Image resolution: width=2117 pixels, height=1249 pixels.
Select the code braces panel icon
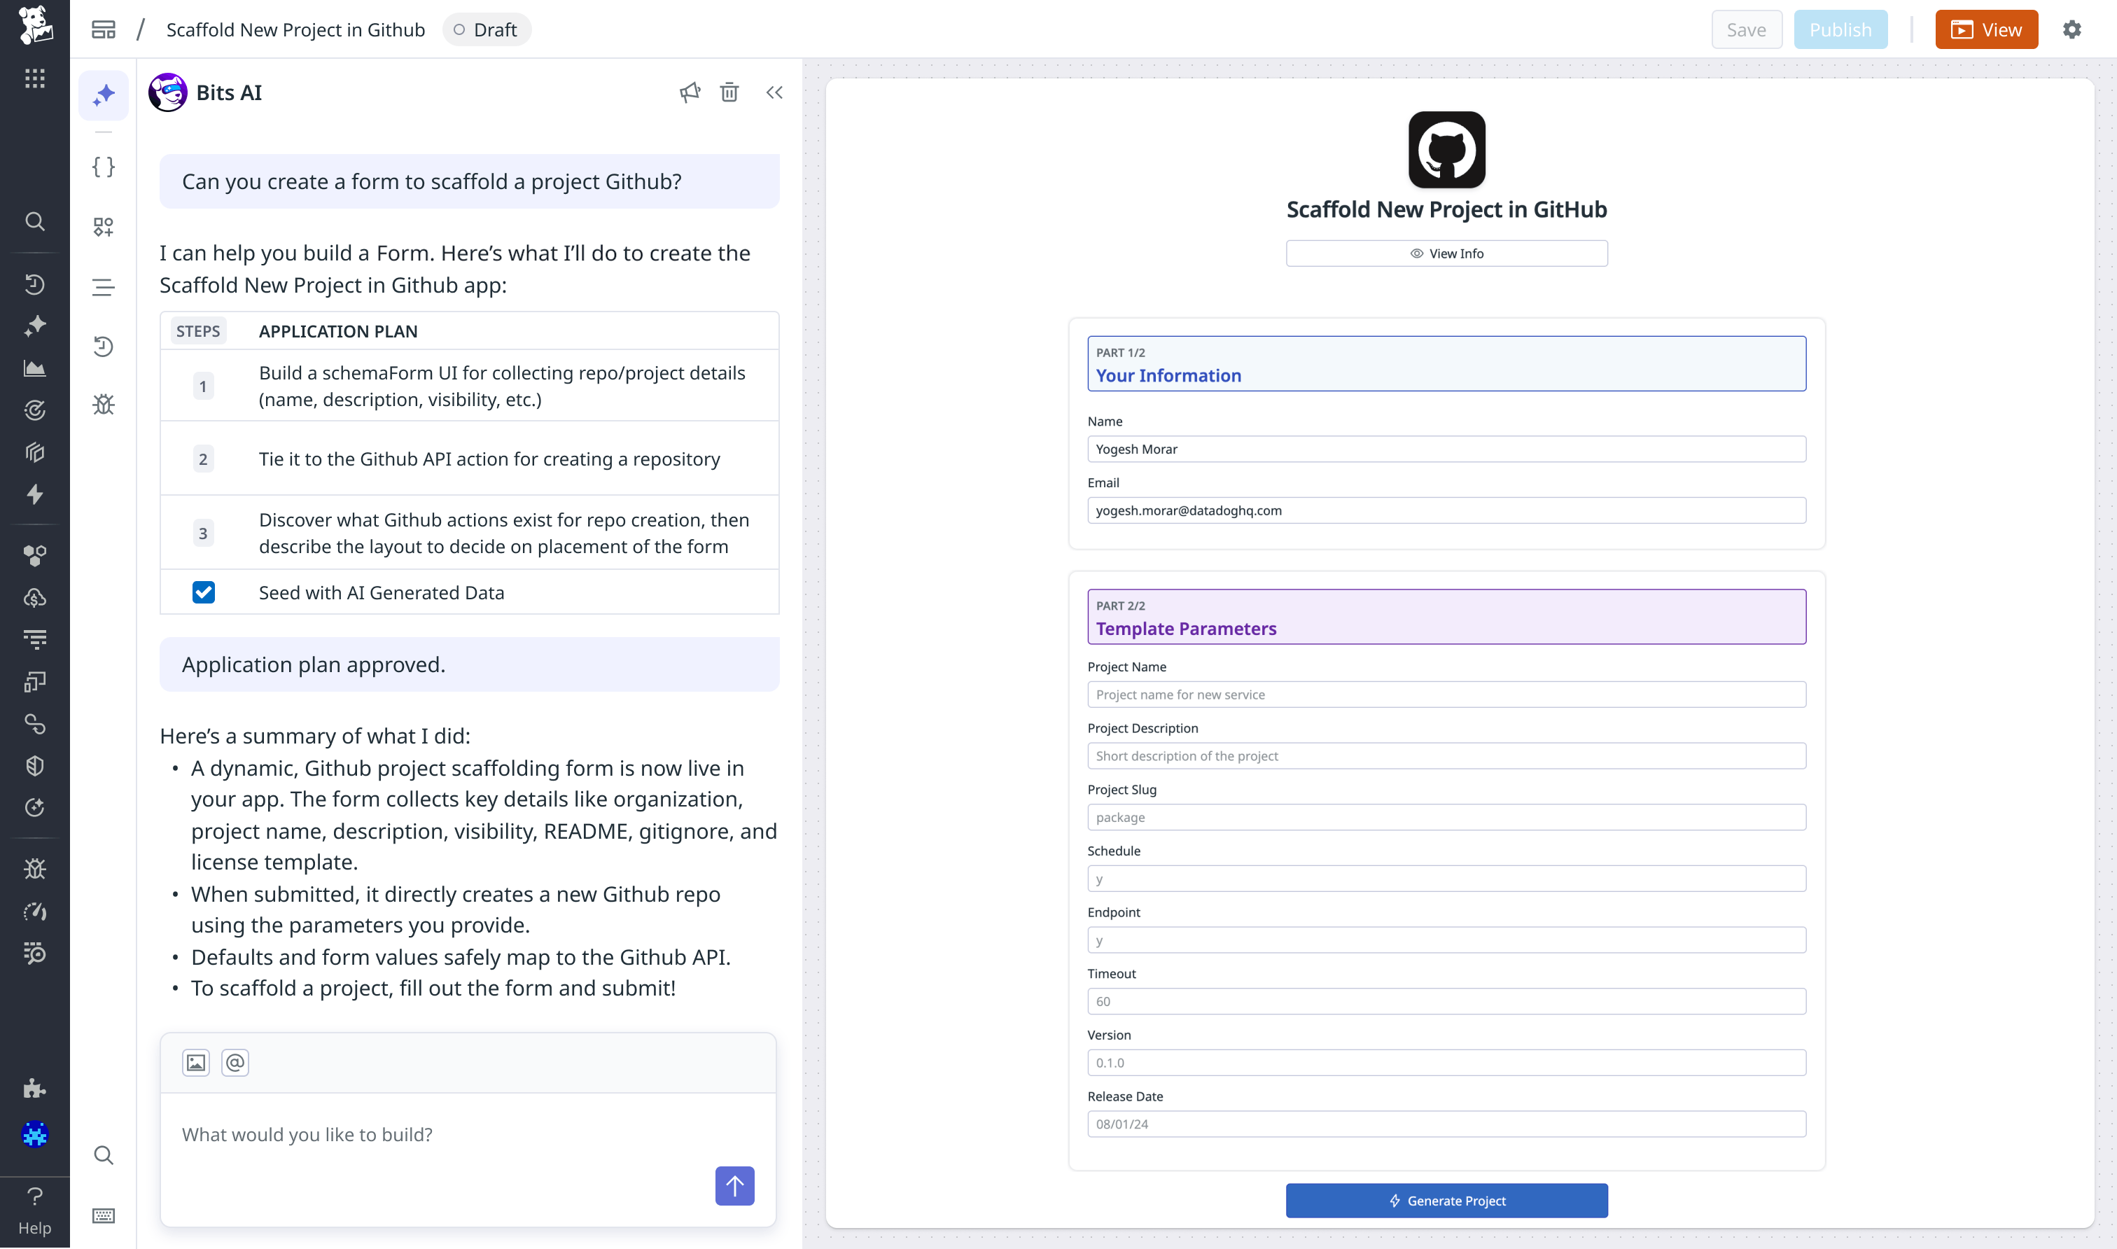[104, 166]
